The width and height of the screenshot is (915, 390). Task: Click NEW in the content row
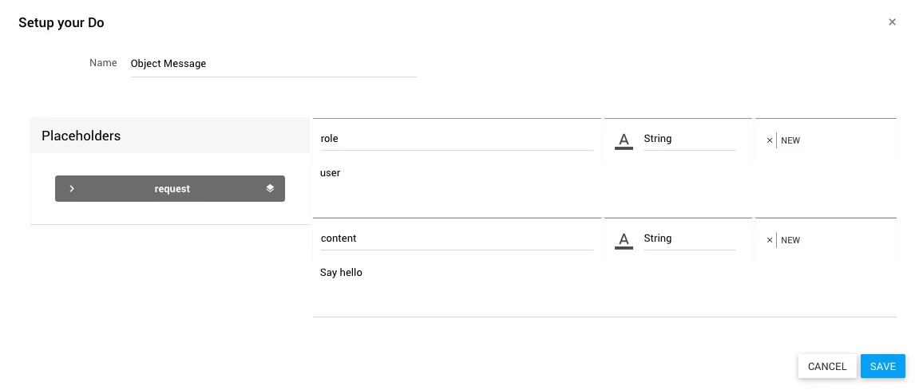tap(790, 240)
